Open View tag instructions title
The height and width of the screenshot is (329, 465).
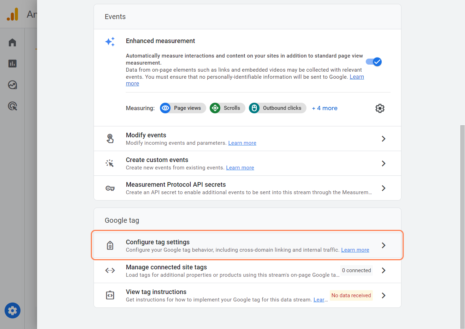(156, 292)
